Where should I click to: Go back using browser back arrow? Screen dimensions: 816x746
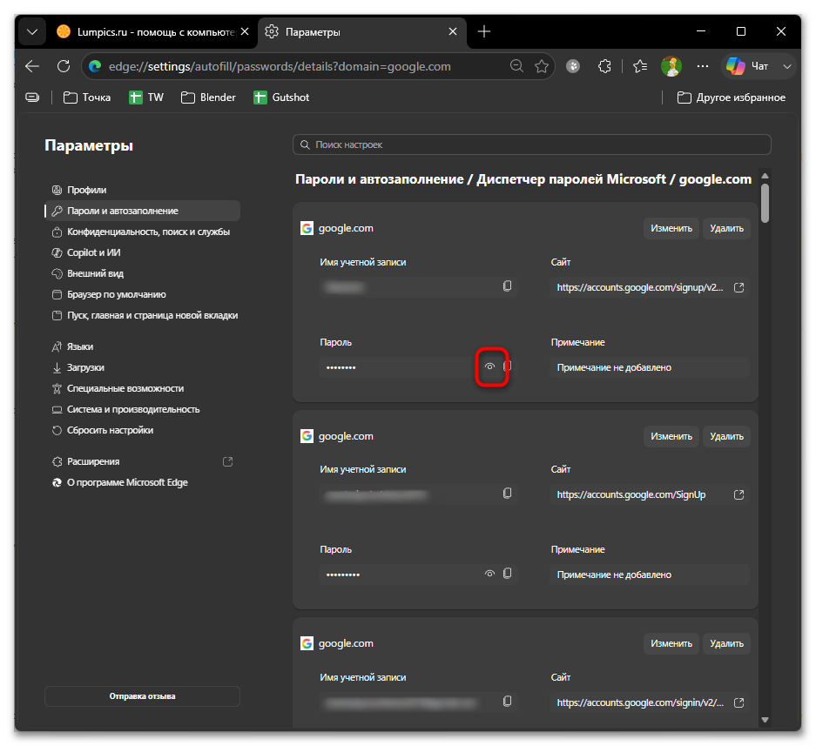32,66
